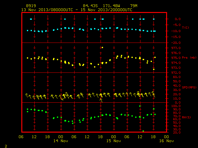Click the Pre (mb) pressure axis label
Viewport: 198px width, 148px height.
point(189,58)
